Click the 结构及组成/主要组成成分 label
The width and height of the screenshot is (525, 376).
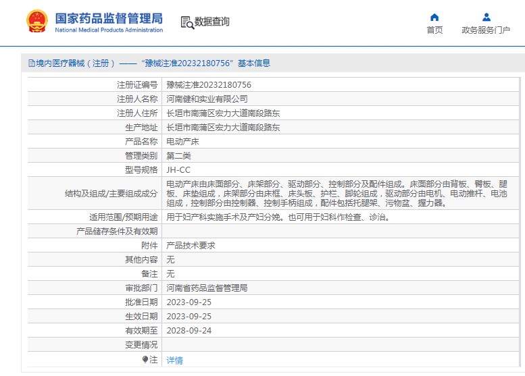[x=111, y=193]
